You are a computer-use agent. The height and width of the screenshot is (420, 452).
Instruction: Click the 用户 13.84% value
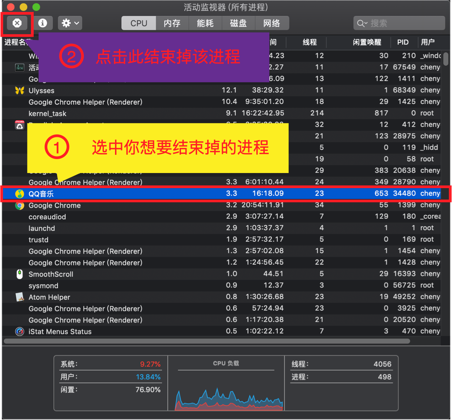point(148,377)
